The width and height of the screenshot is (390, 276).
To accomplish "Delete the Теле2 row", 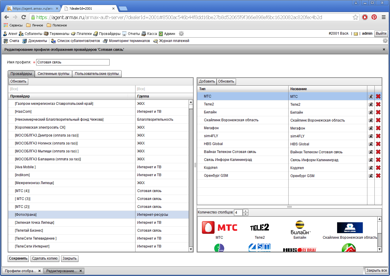I will pos(378,104).
